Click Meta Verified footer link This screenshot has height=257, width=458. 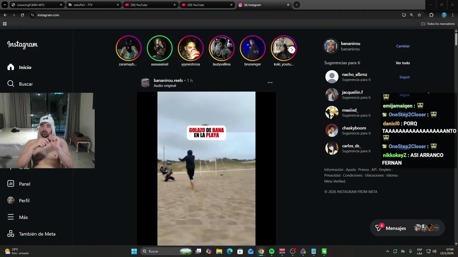click(x=335, y=181)
